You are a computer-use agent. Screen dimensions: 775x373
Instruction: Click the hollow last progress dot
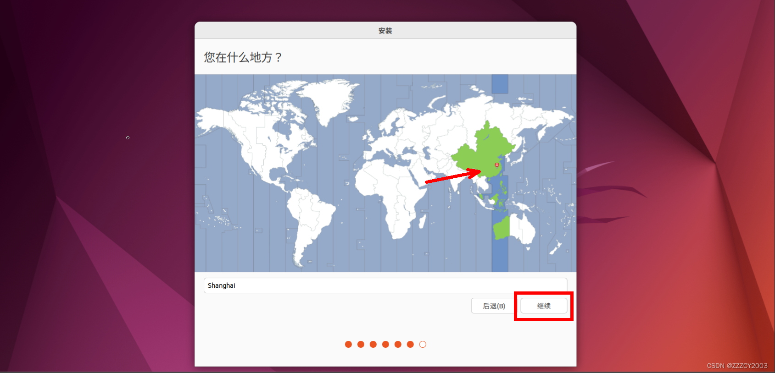[423, 344]
